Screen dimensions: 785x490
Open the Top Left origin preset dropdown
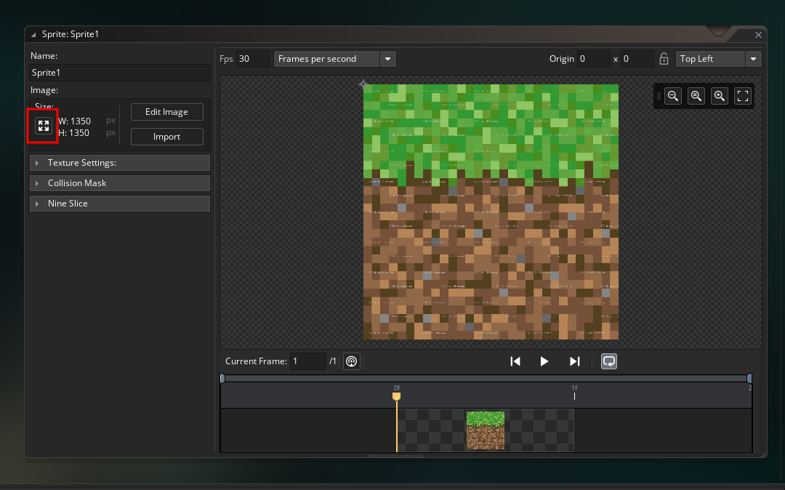coord(718,59)
